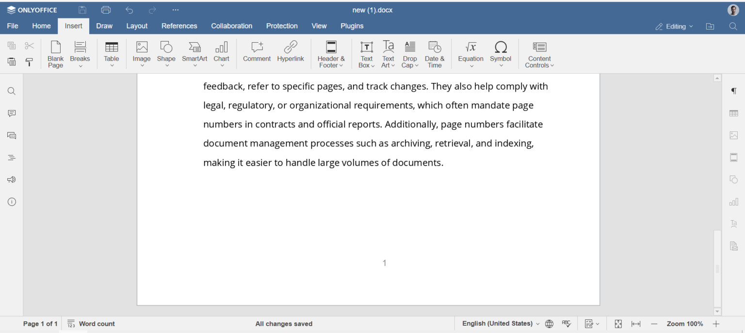Open table settings from the right sidebar
The image size is (745, 333).
point(733,113)
